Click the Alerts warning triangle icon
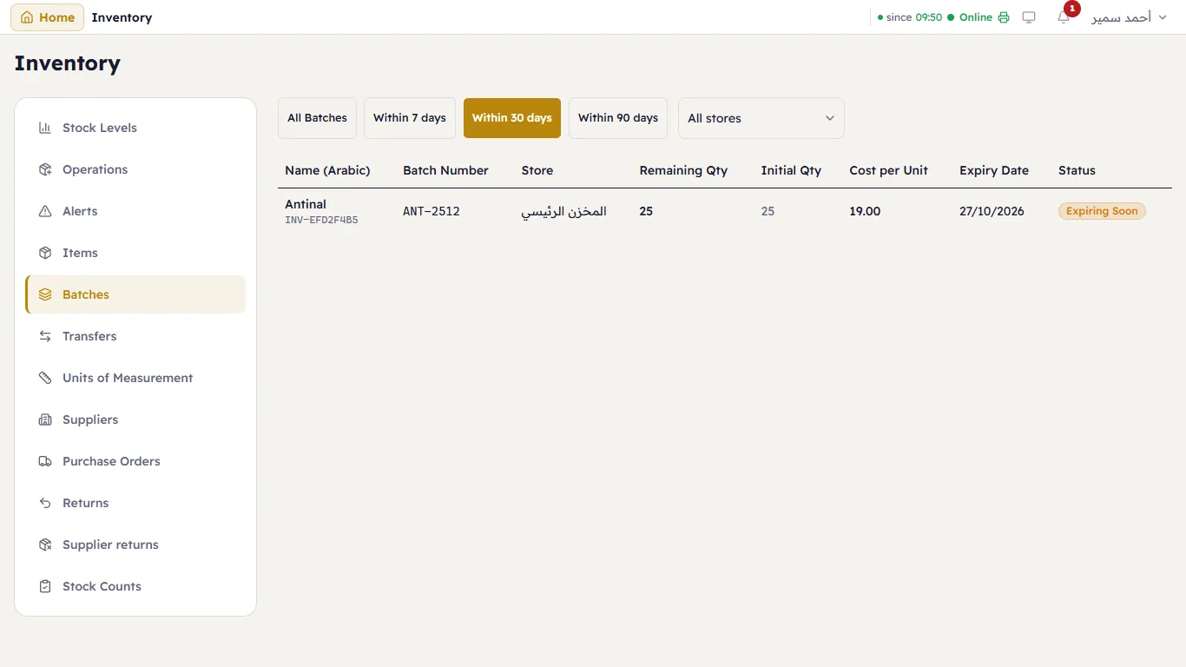Screen dimensions: 1186x667 tap(45, 211)
